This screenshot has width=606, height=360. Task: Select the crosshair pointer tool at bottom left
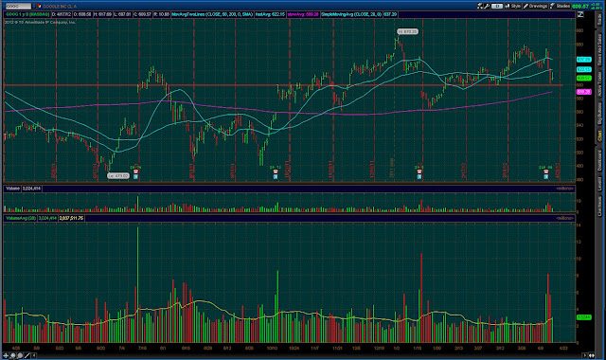point(6,355)
